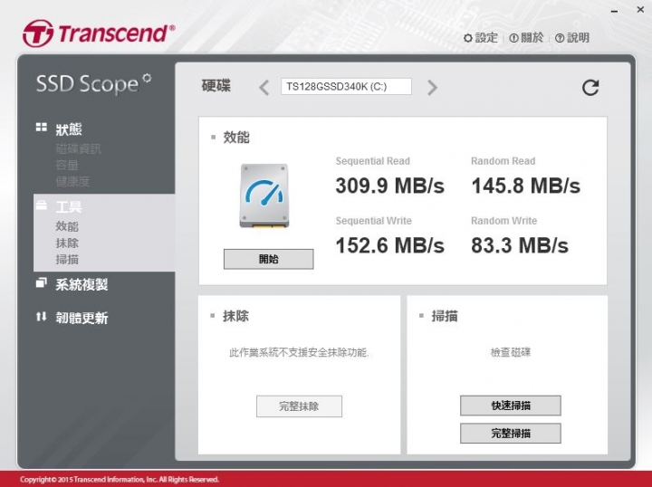Click the copyright text in footer
This screenshot has width=652, height=487.
[120, 480]
